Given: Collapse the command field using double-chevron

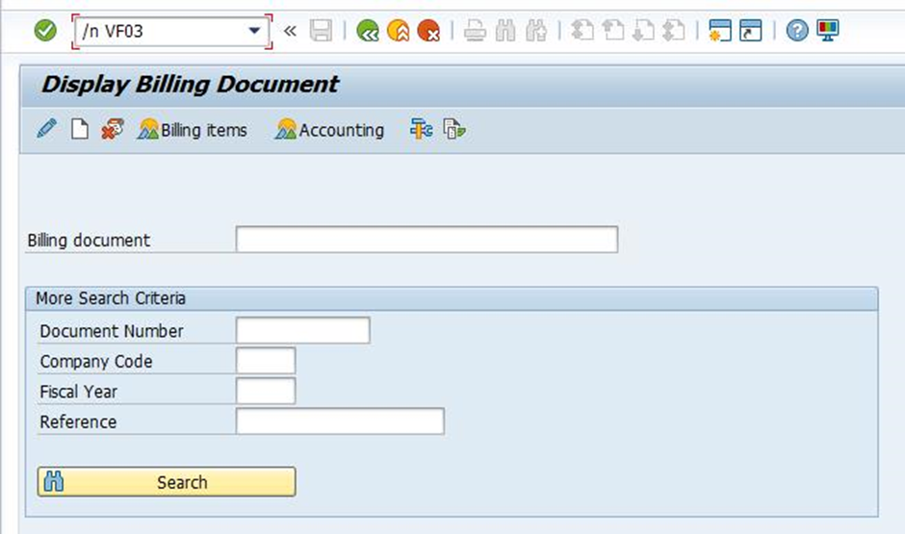Looking at the screenshot, I should 290,31.
